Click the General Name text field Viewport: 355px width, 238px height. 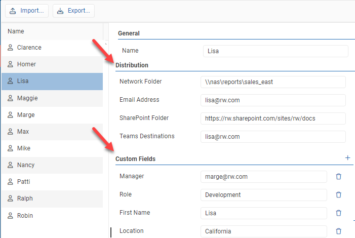click(275, 51)
